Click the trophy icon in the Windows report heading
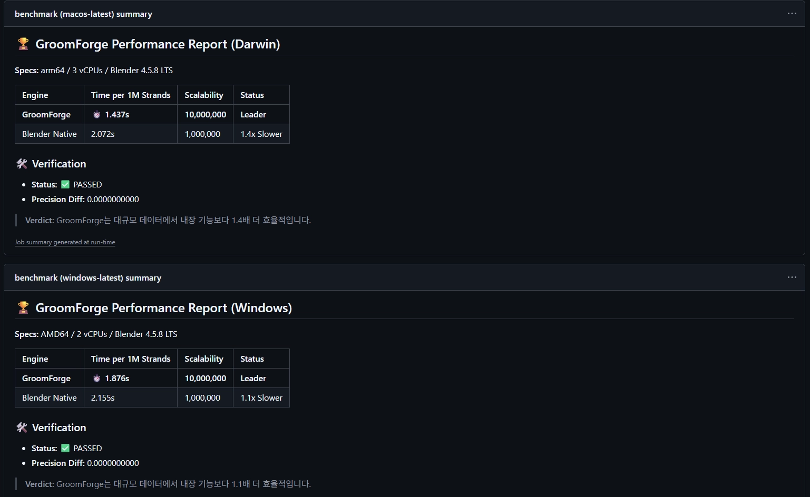 pyautogui.click(x=23, y=308)
